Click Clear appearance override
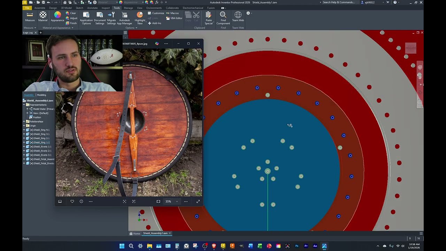 pyautogui.click(x=71, y=13)
